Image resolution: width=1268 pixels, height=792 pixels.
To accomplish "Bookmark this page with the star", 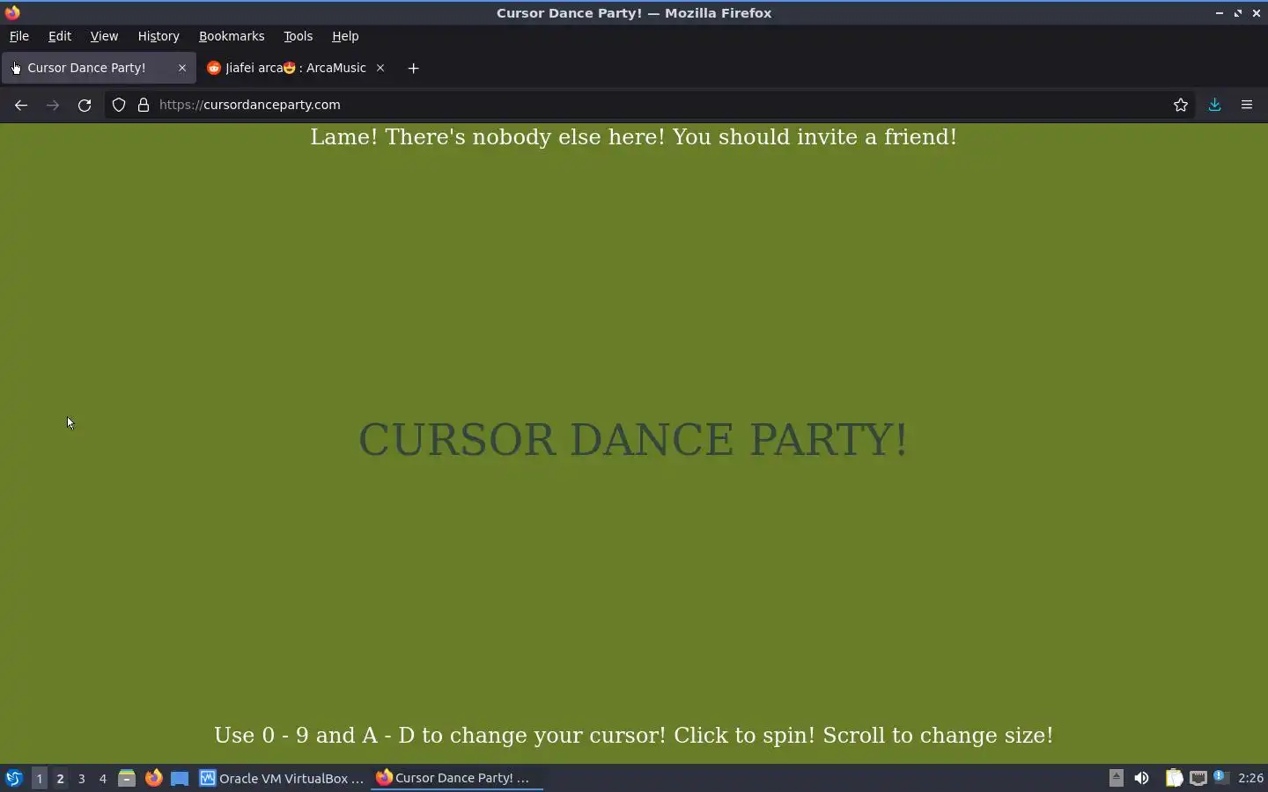I will pyautogui.click(x=1181, y=105).
